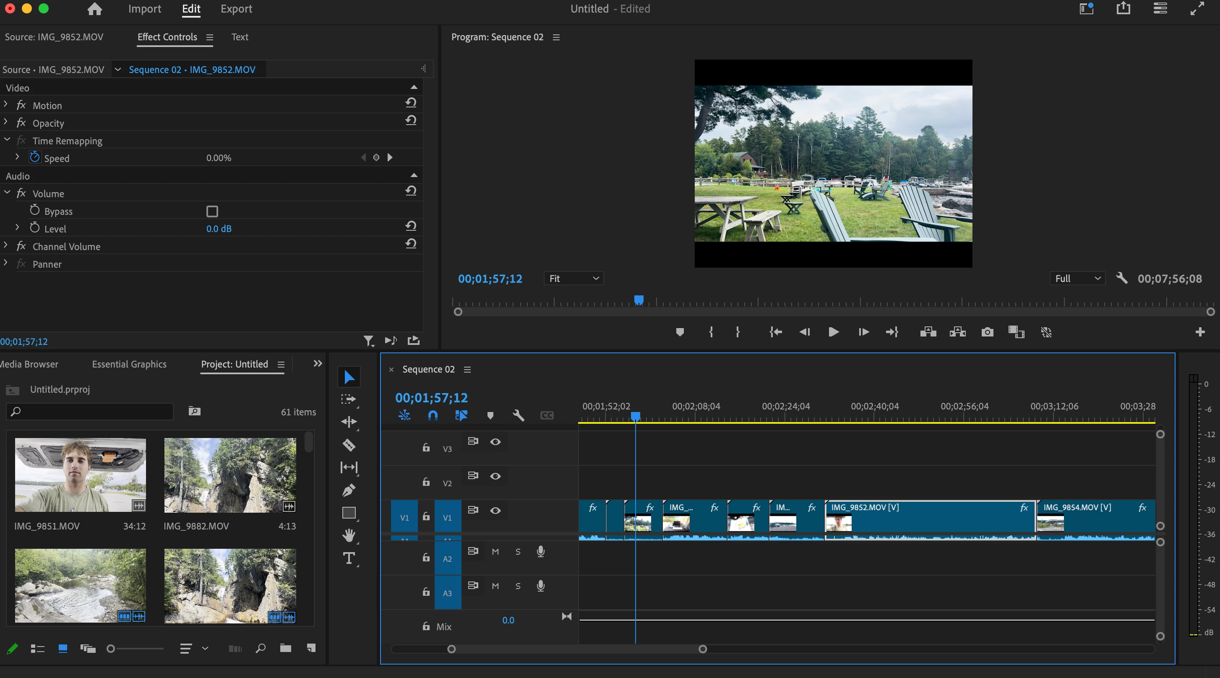Viewport: 1220px width, 678px height.
Task: Select the Ripple Edit tool
Action: 349,422
